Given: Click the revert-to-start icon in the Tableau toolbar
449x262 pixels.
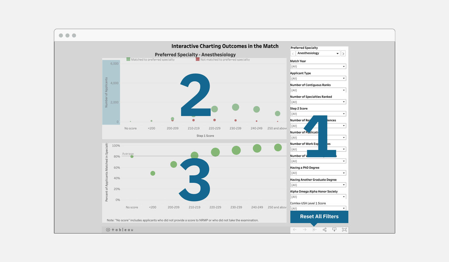Looking at the screenshot, I should point(315,230).
